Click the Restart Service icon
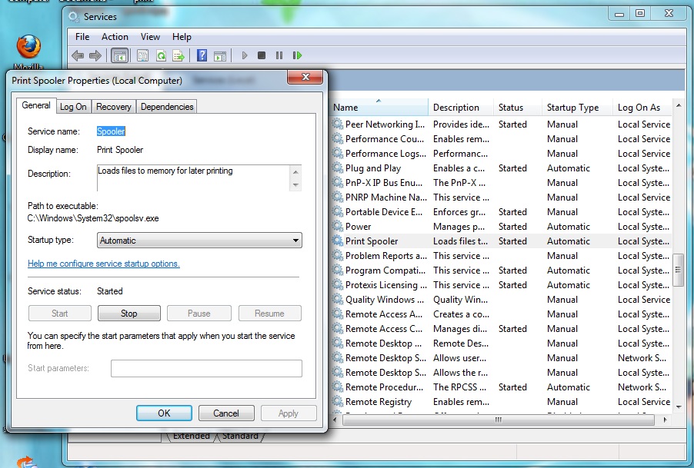 tap(296, 55)
